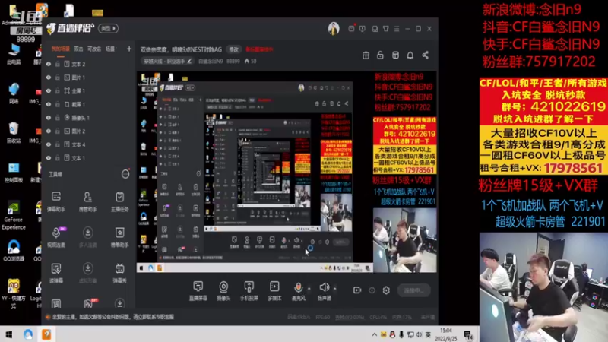The height and width of the screenshot is (342, 608).
Task: Open the 读弹幕 tool
Action: pyautogui.click(x=56, y=273)
